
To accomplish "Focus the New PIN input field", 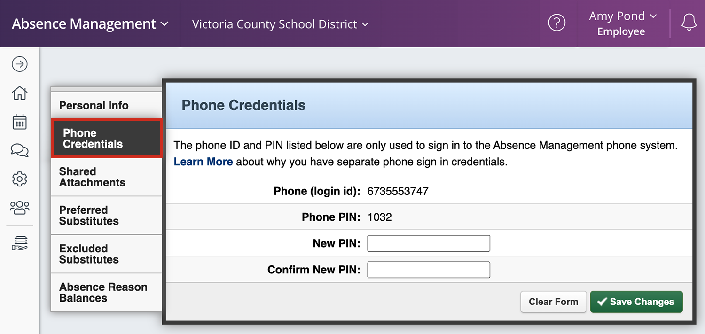I will point(429,243).
